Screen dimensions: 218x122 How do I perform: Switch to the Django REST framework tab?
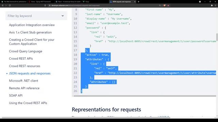click(x=41, y=2)
